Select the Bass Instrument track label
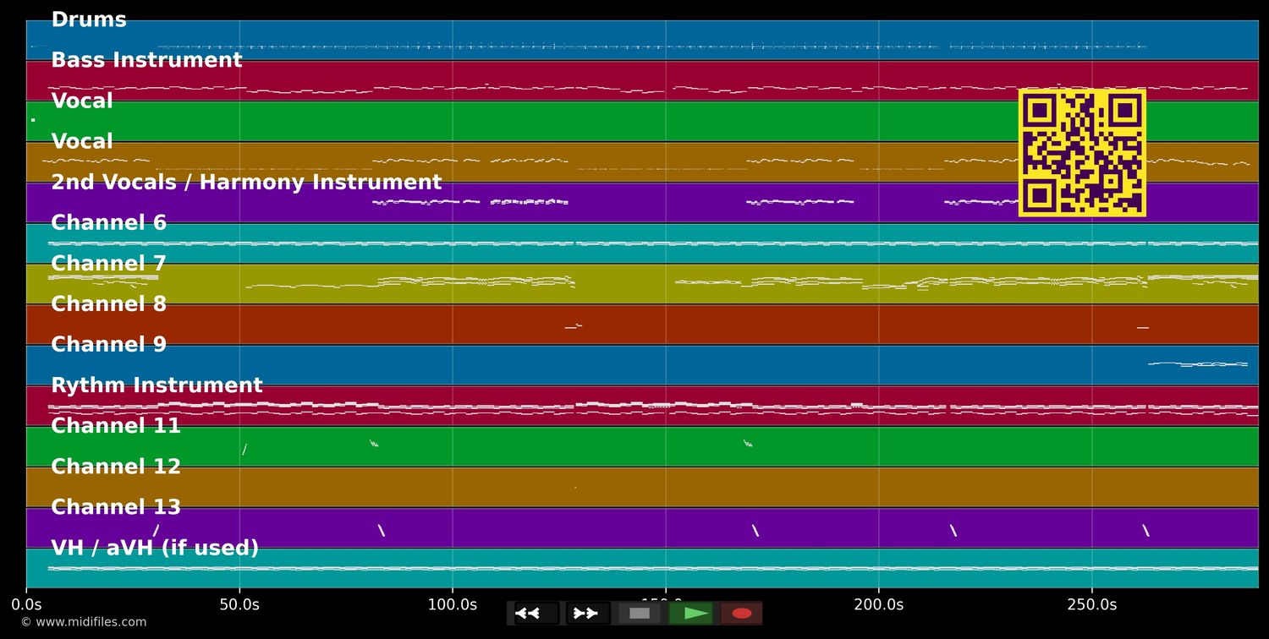This screenshot has width=1269, height=639. 146,61
